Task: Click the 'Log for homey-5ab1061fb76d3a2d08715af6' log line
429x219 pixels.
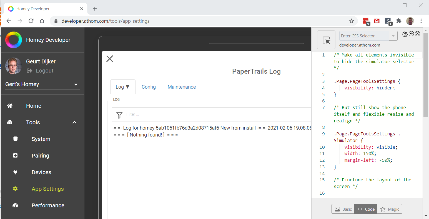Action: click(212, 128)
